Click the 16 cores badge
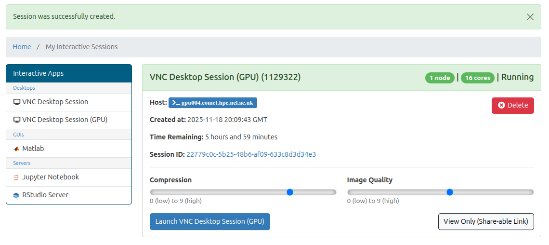Viewport: 549px width, 245px height. coord(477,78)
